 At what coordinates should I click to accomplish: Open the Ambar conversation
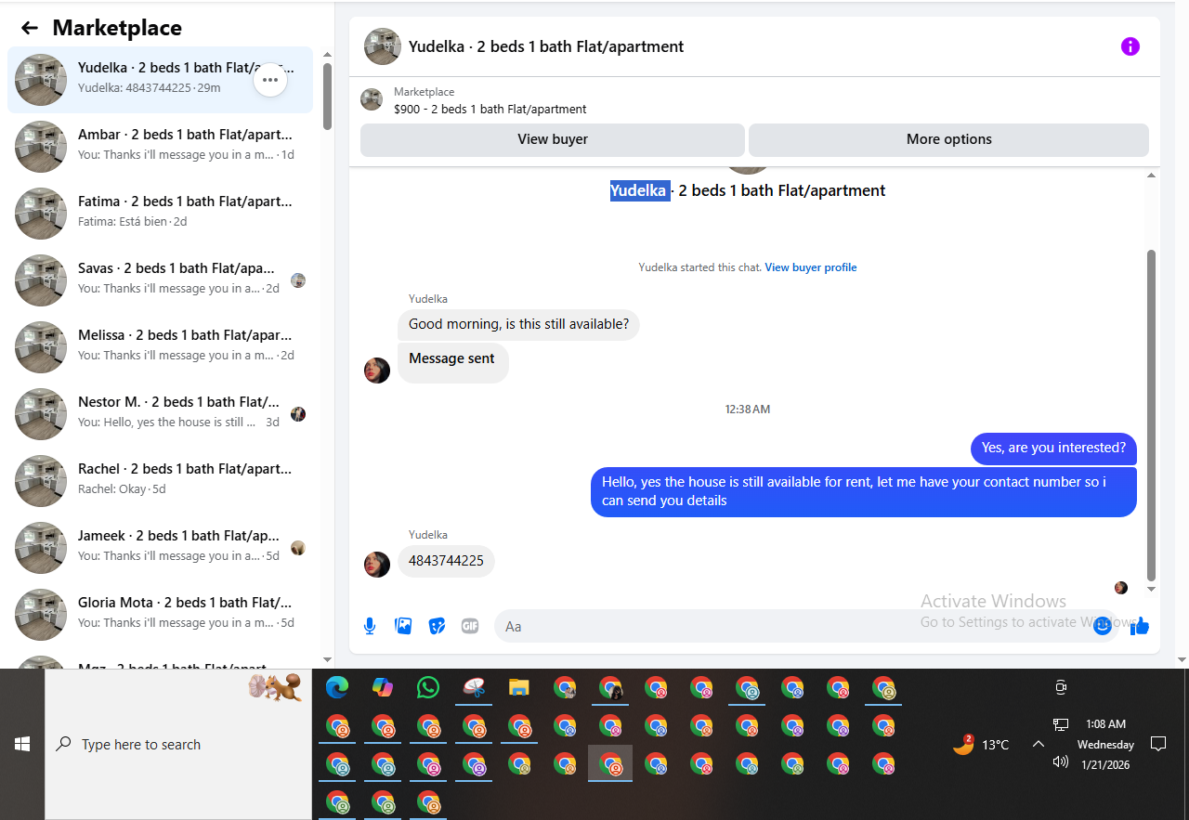(160, 147)
